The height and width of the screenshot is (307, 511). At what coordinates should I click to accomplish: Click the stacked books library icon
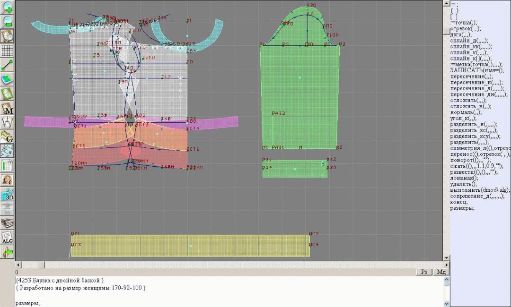point(7,223)
